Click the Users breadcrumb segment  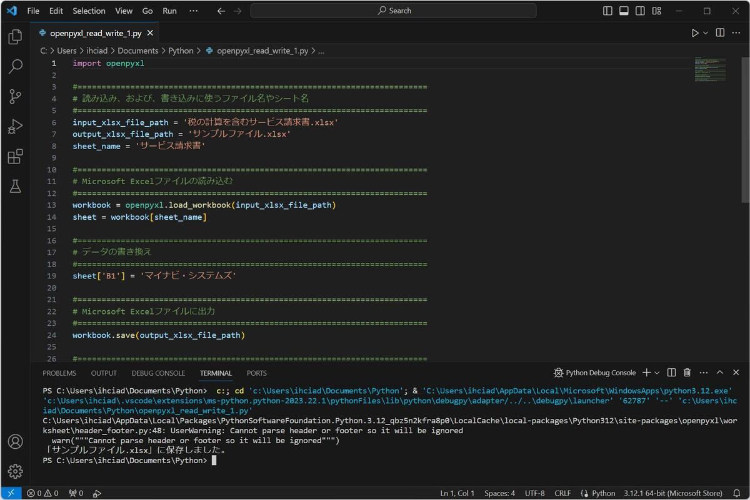pyautogui.click(x=67, y=51)
